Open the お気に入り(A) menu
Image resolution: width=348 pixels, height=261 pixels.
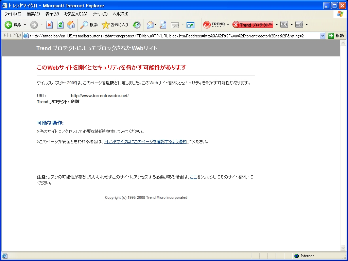click(x=76, y=14)
